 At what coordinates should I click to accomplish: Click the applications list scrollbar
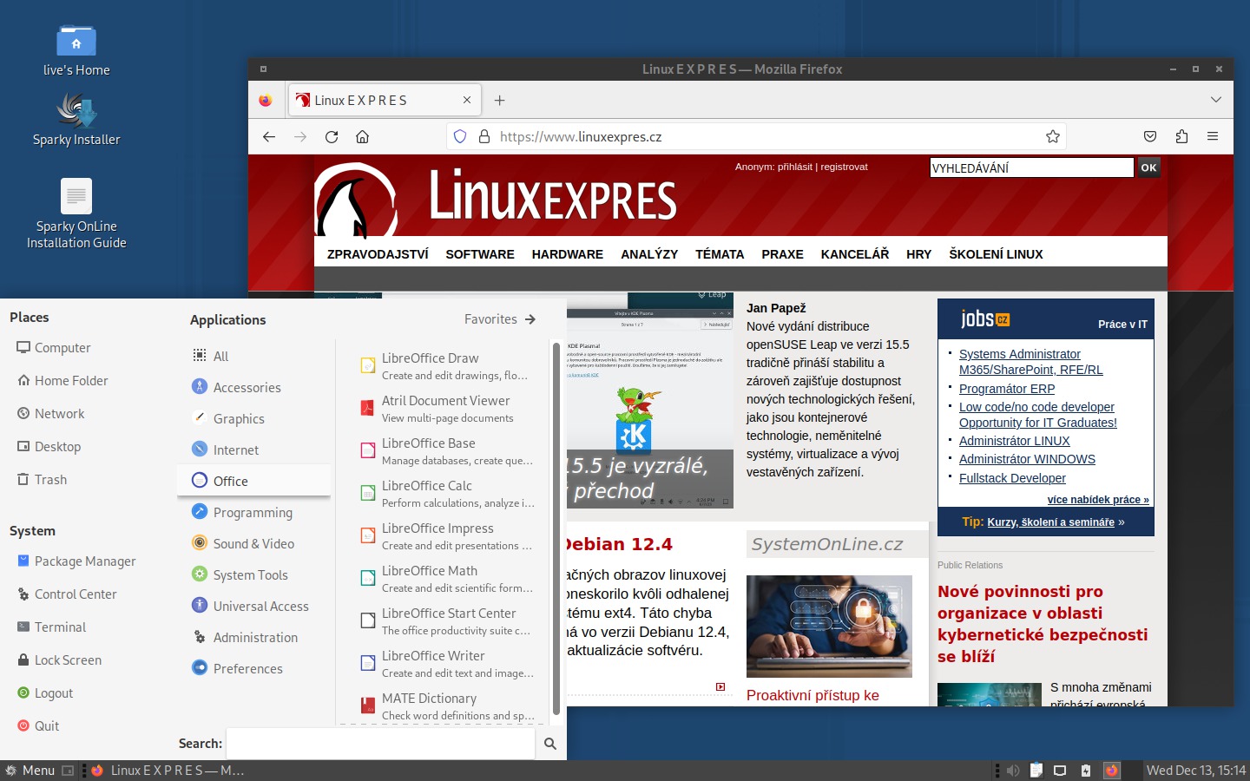556,529
